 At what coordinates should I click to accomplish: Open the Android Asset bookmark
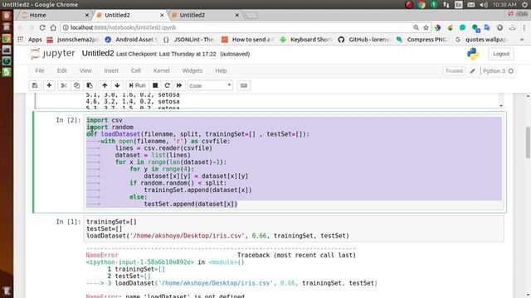coord(131,40)
